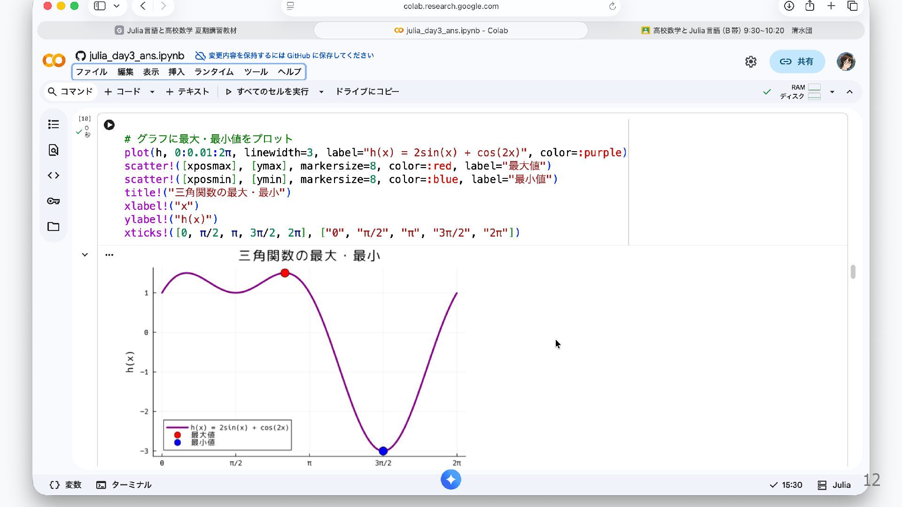This screenshot has height=507, width=902.
Task: Click the 共有 share button
Action: [797, 61]
